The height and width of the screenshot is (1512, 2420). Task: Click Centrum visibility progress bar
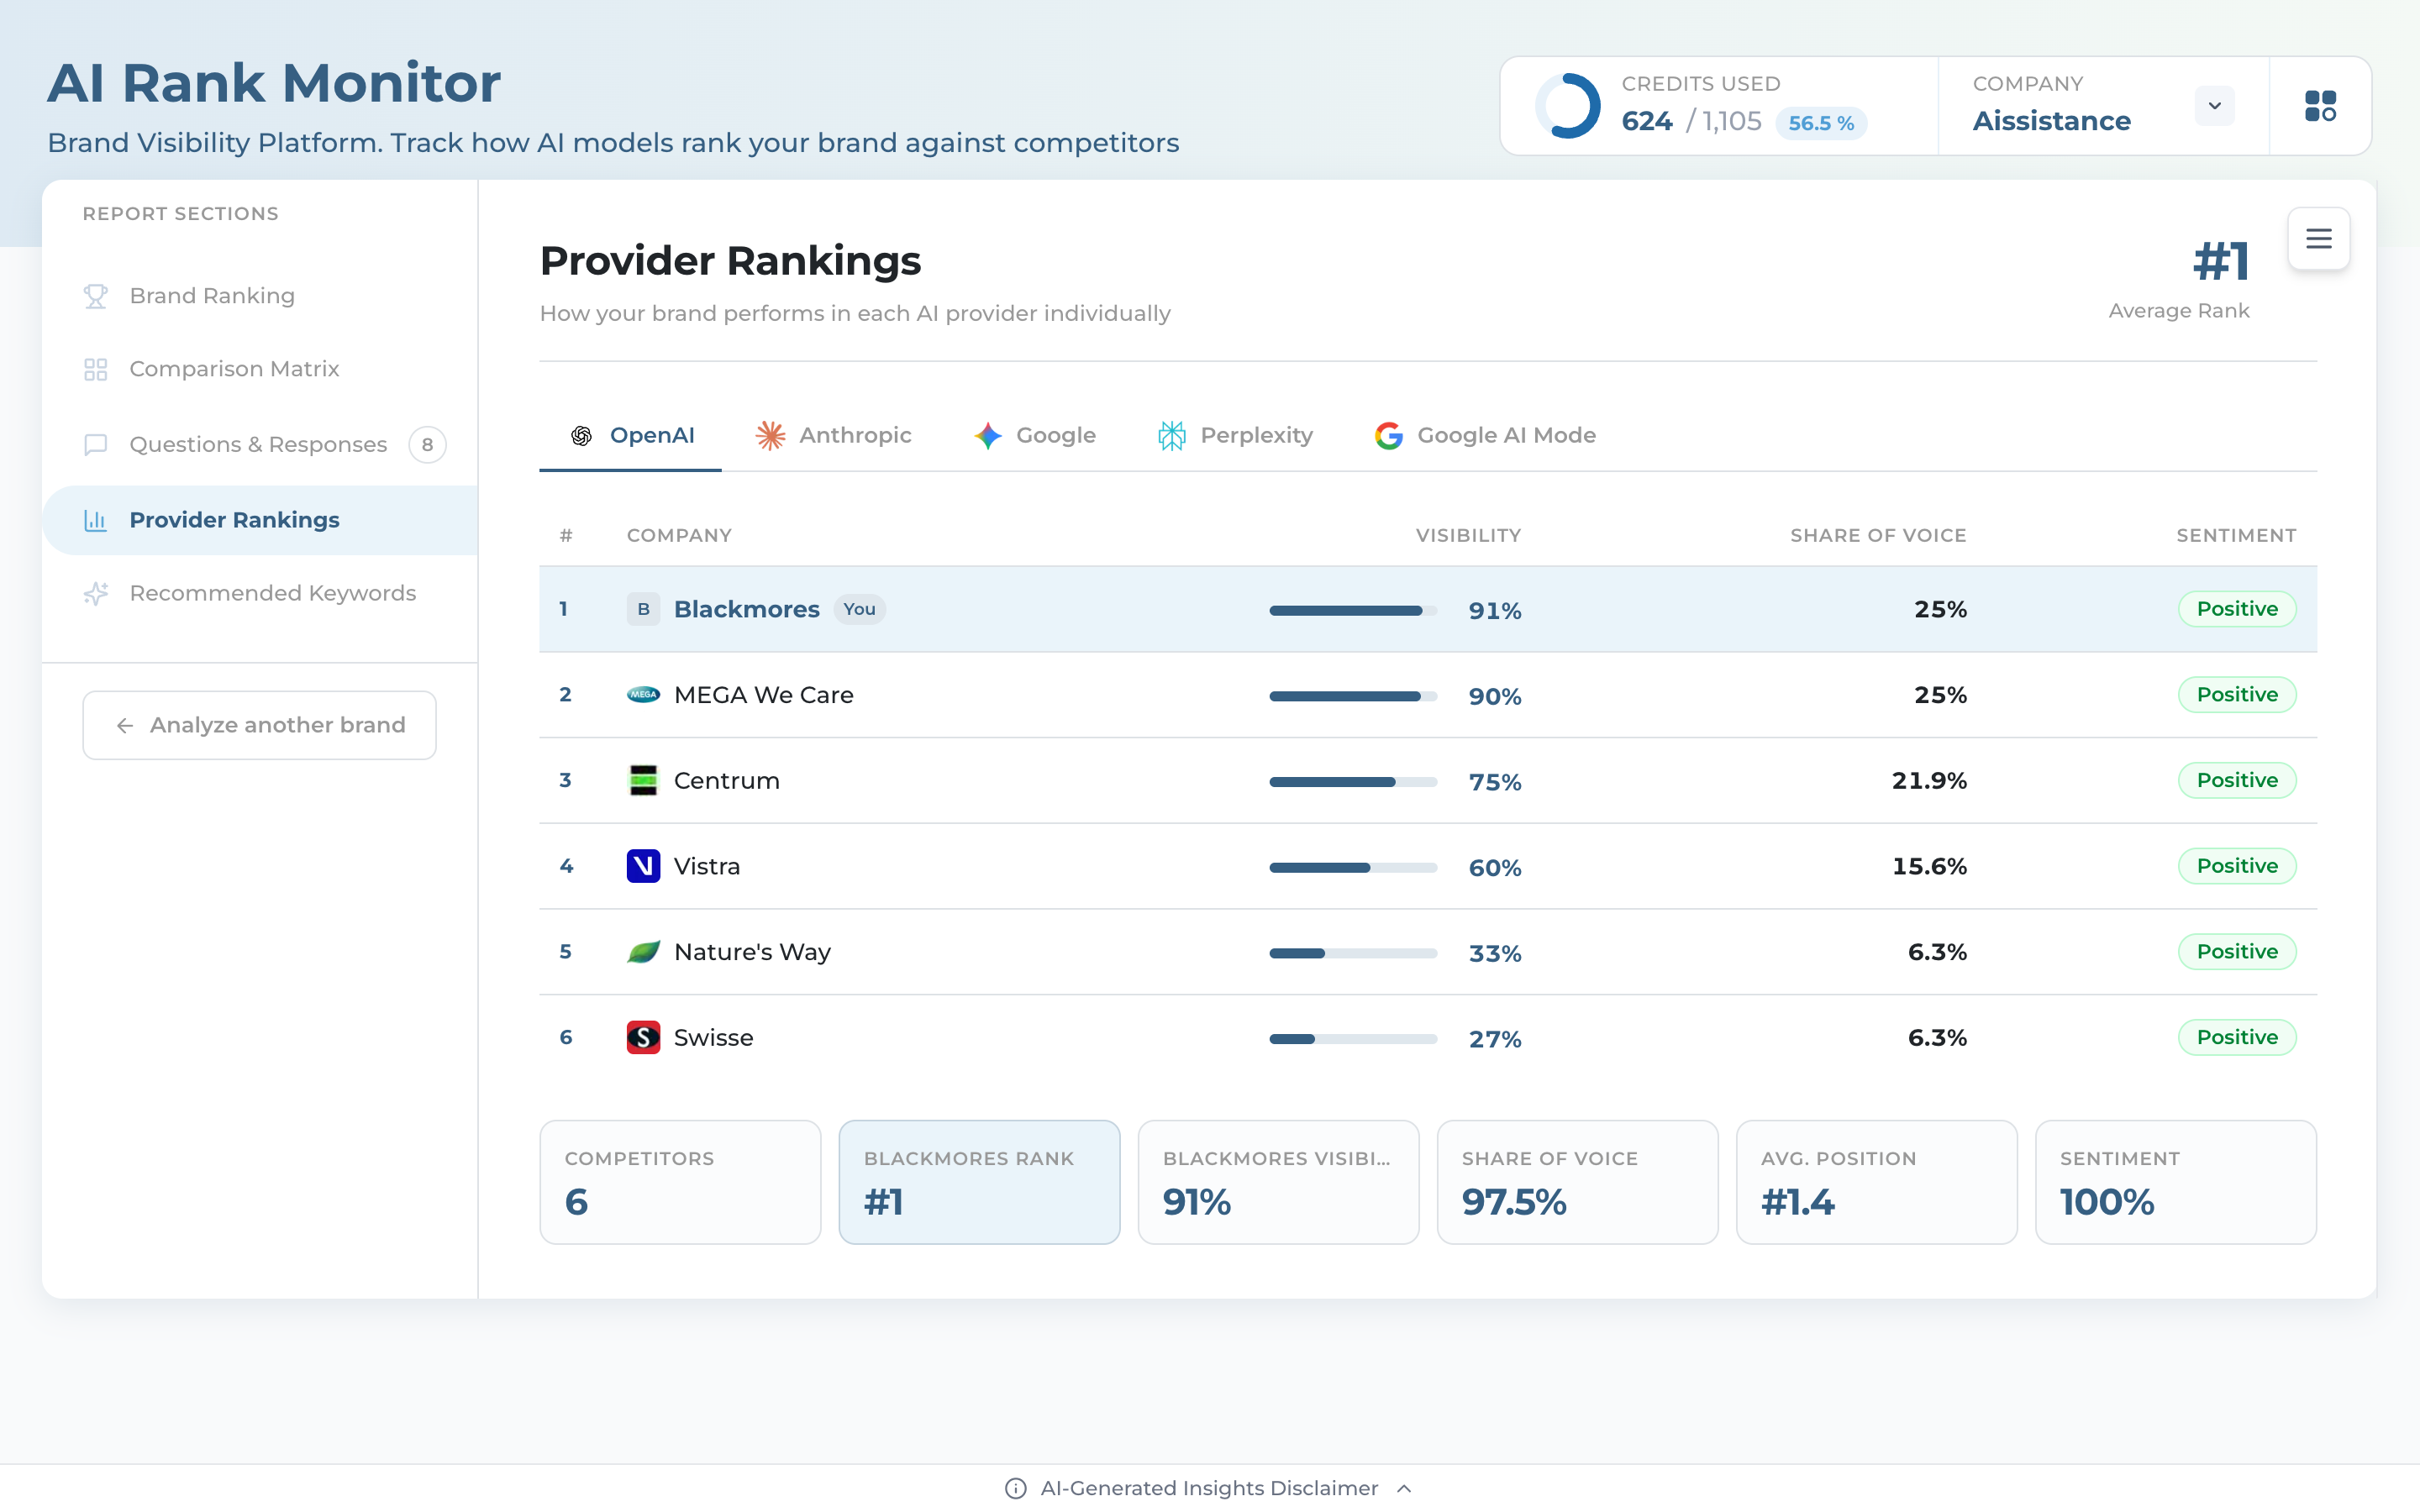pos(1353,782)
